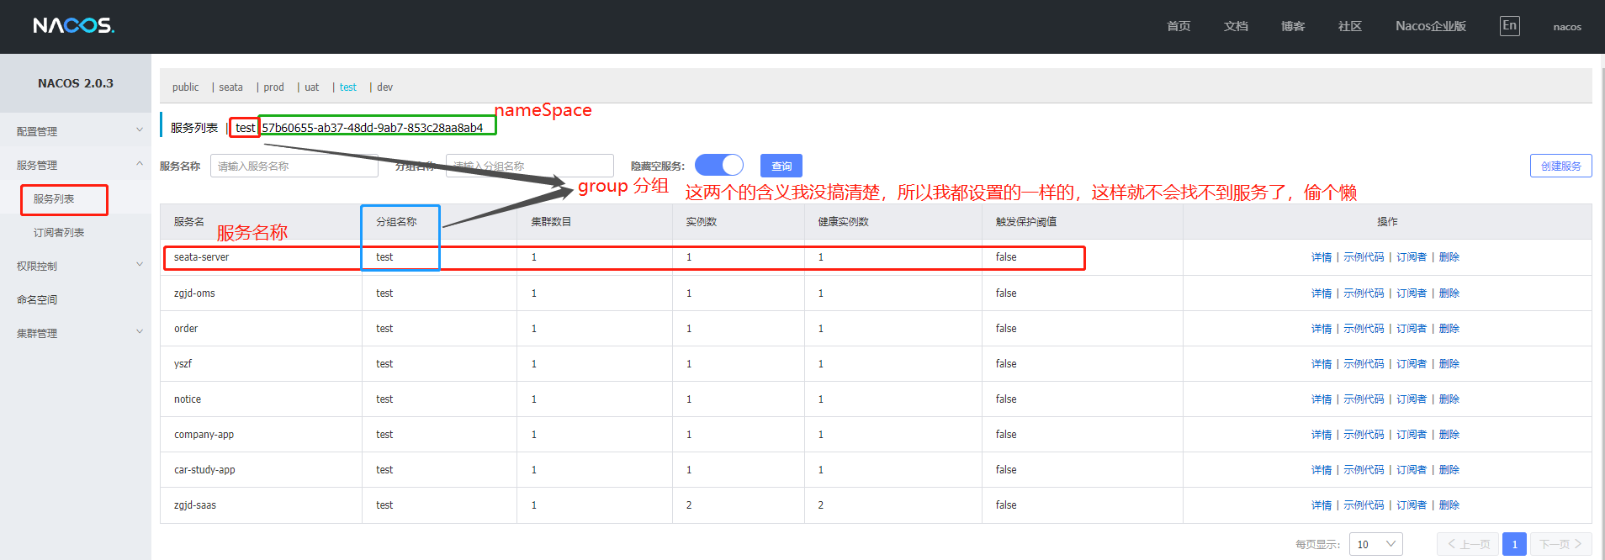Open 订阅者 for order service

[1412, 329]
